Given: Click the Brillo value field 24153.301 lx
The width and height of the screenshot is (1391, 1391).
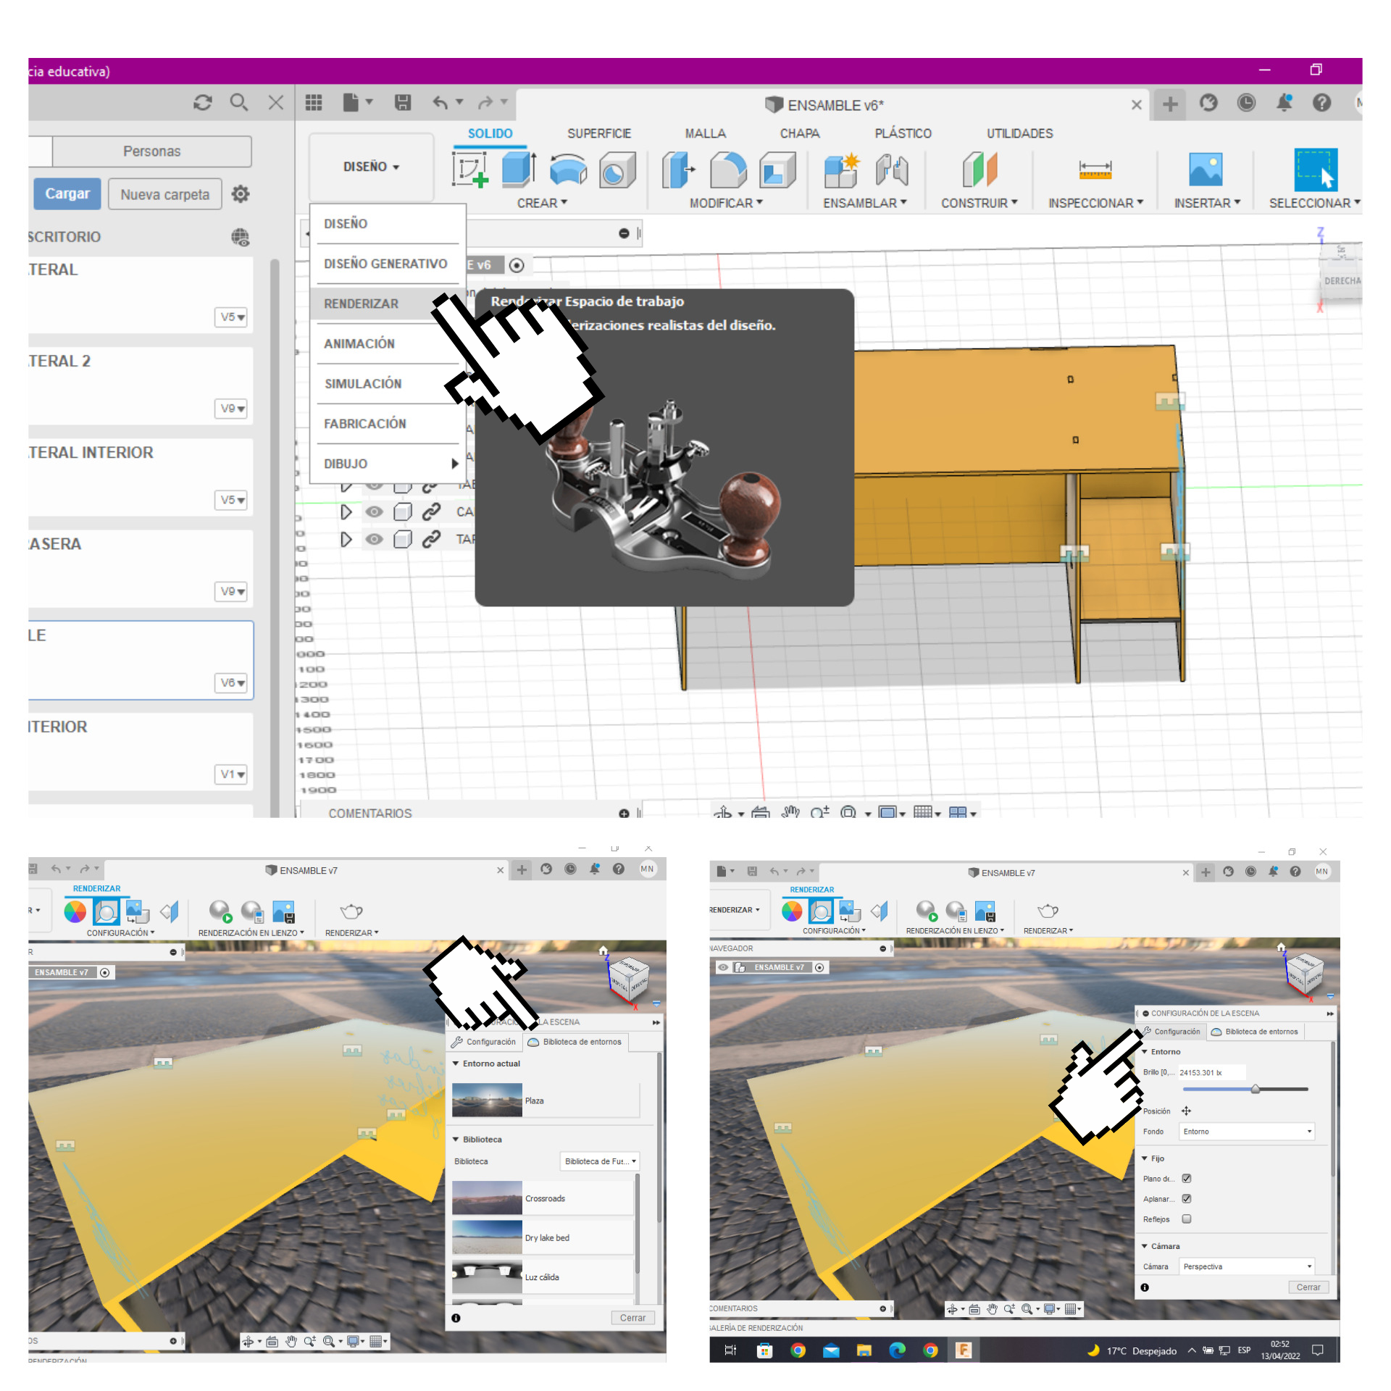Looking at the screenshot, I should pos(1211,1072).
